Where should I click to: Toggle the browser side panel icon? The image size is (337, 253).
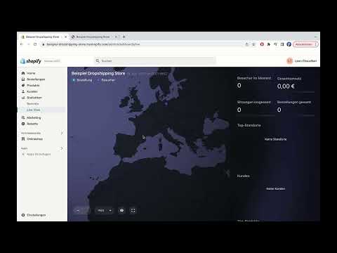tap(282, 44)
